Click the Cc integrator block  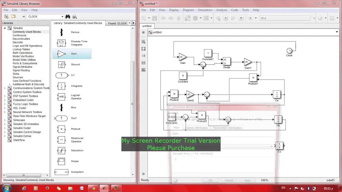[x=279, y=146]
